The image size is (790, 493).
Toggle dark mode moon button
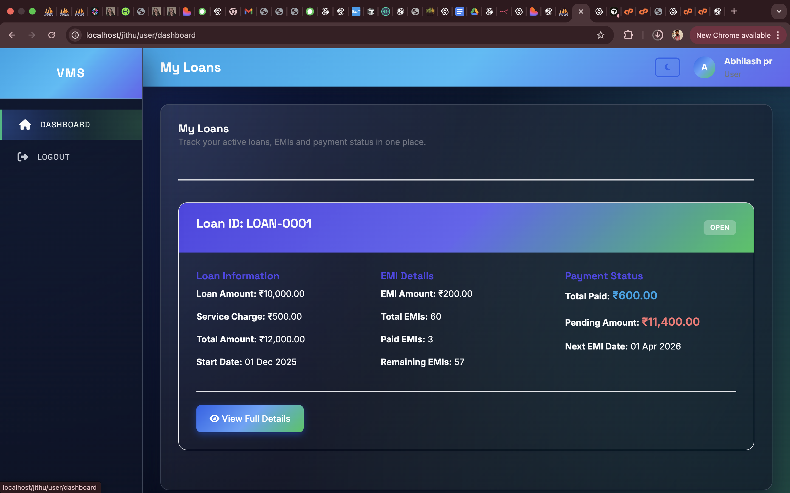point(667,67)
